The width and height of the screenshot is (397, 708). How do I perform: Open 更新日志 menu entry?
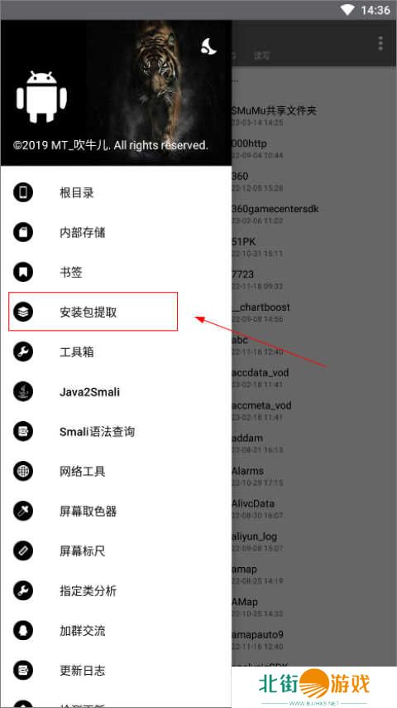click(117, 670)
